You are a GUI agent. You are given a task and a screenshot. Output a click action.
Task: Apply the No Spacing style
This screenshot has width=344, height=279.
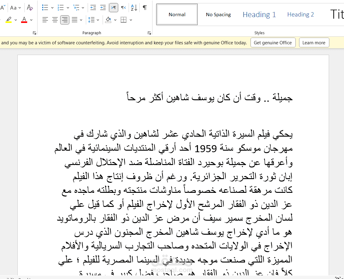tap(218, 14)
